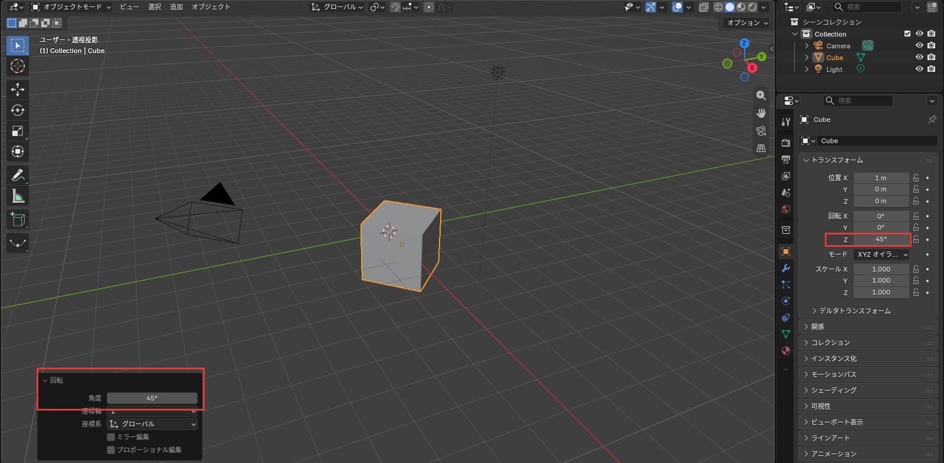944x463 pixels.
Task: Activate the 3D Cursor tool
Action: click(x=18, y=66)
